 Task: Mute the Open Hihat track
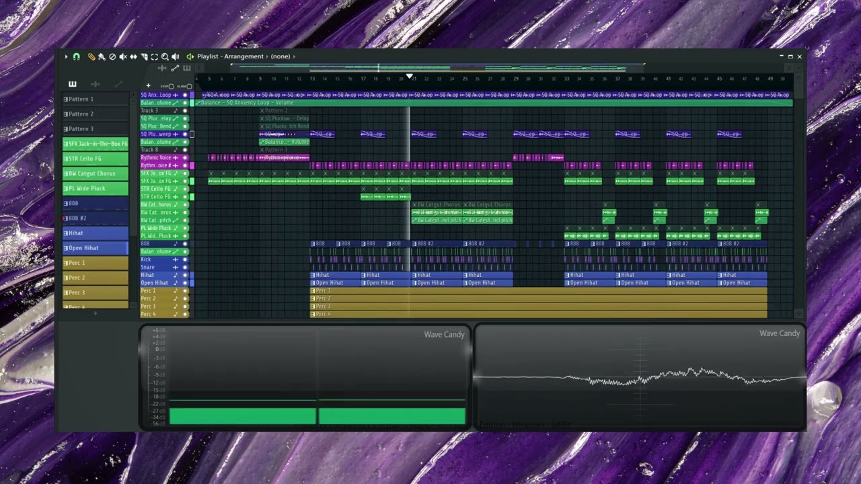[185, 283]
